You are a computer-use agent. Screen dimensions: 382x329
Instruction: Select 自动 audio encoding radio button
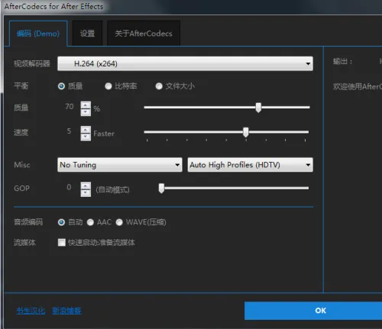(61, 222)
